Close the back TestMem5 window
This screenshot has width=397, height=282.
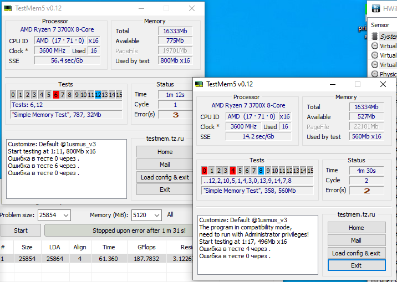point(192,8)
